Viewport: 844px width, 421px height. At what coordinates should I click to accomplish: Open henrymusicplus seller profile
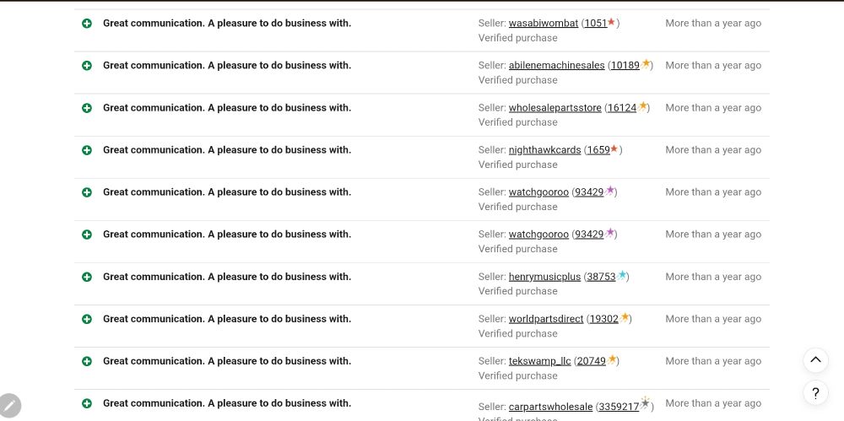coord(544,277)
